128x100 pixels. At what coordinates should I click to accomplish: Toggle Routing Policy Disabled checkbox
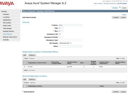[x=93, y=67]
